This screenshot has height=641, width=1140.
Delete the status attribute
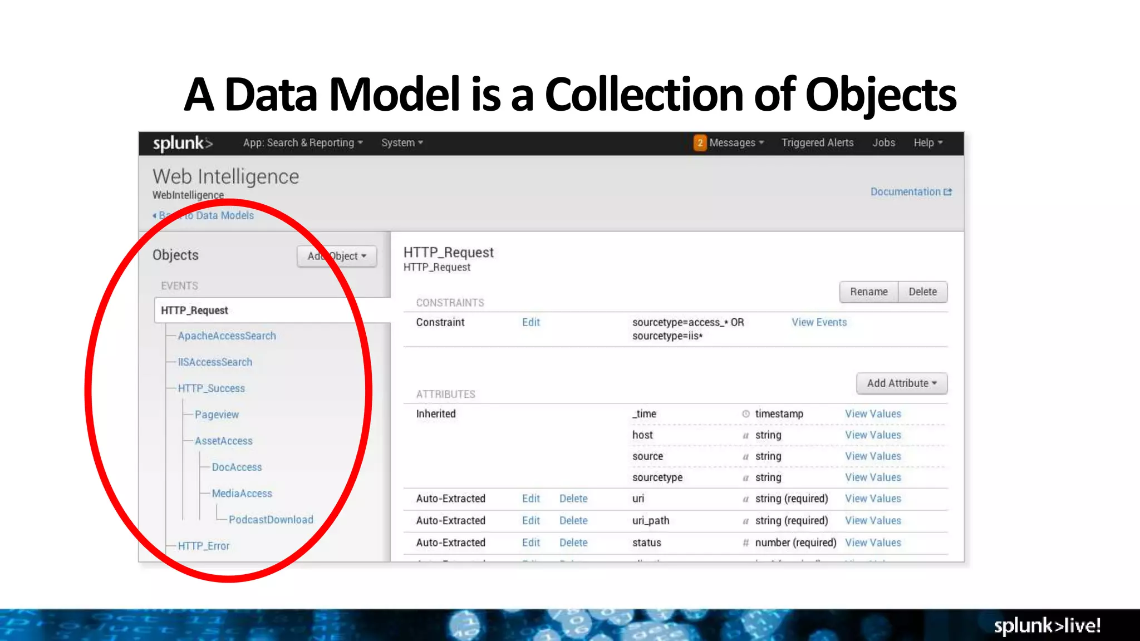point(573,543)
